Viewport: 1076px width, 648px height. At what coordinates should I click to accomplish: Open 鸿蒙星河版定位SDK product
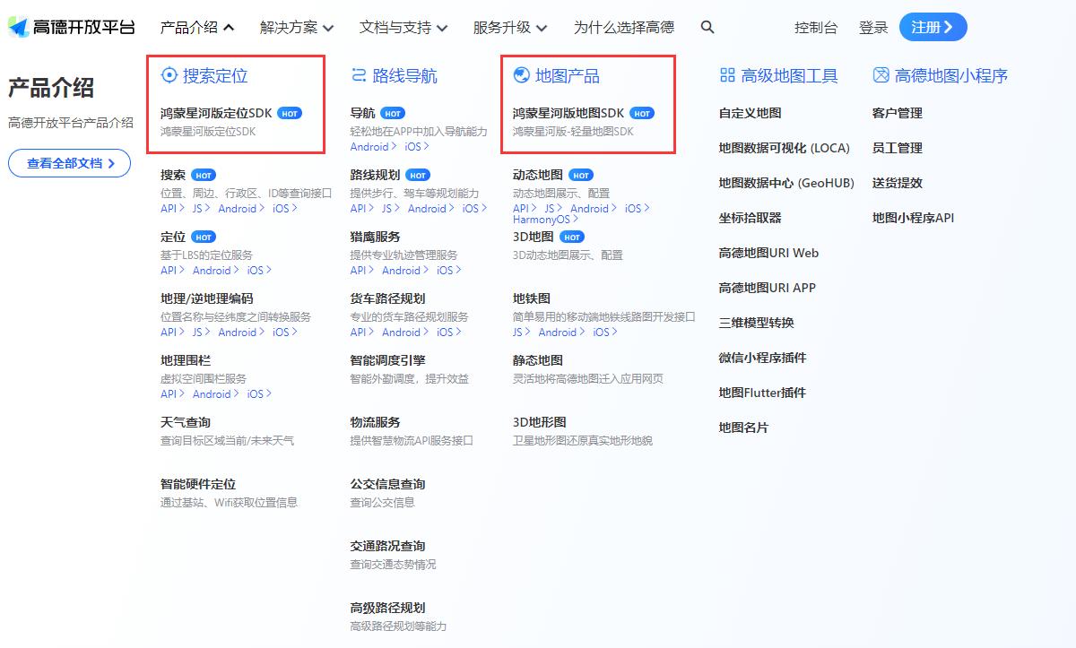point(216,113)
